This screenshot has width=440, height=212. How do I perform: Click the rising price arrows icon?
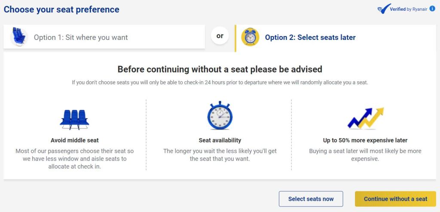coord(365,118)
